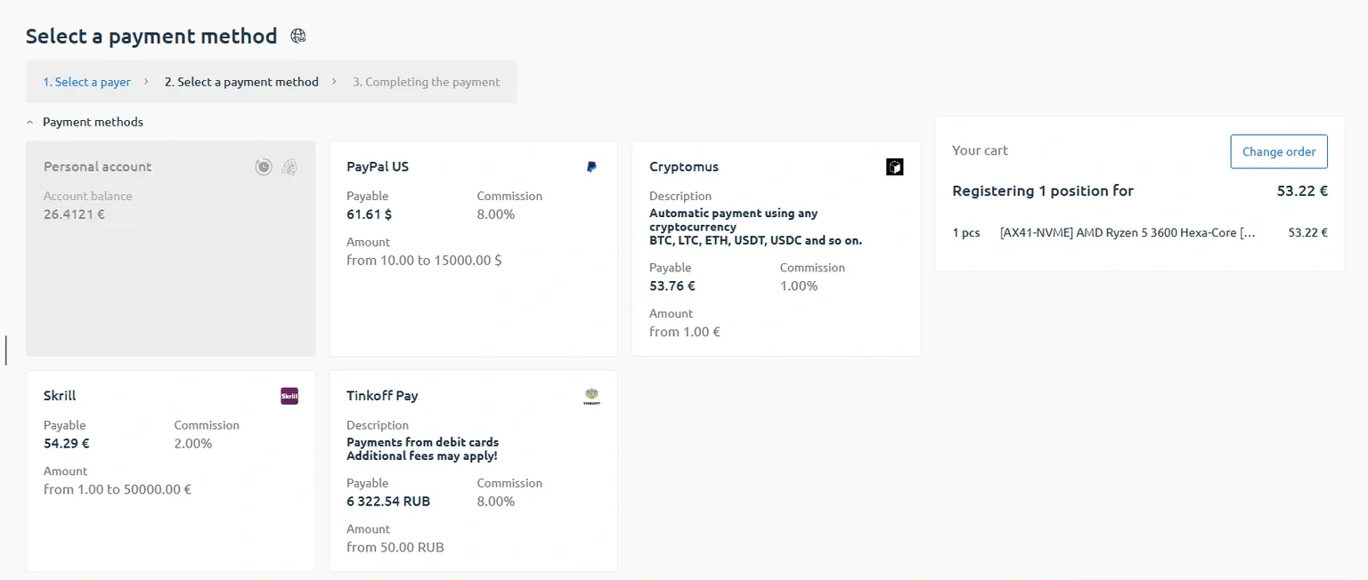Select the Cryptomus payment card title
The image size is (1368, 580).
[x=683, y=166]
